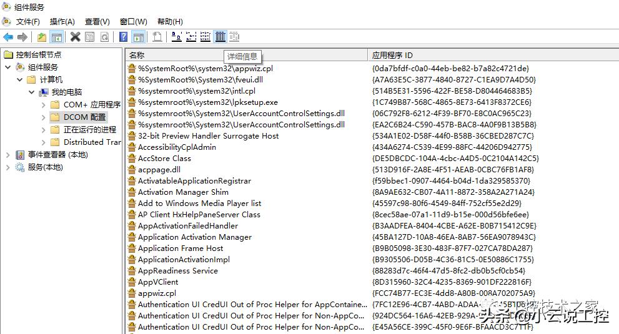Viewport: 619px width, 334px height.
Task: Select the appwiz.cpl entry near the bottom
Action: tap(157, 293)
